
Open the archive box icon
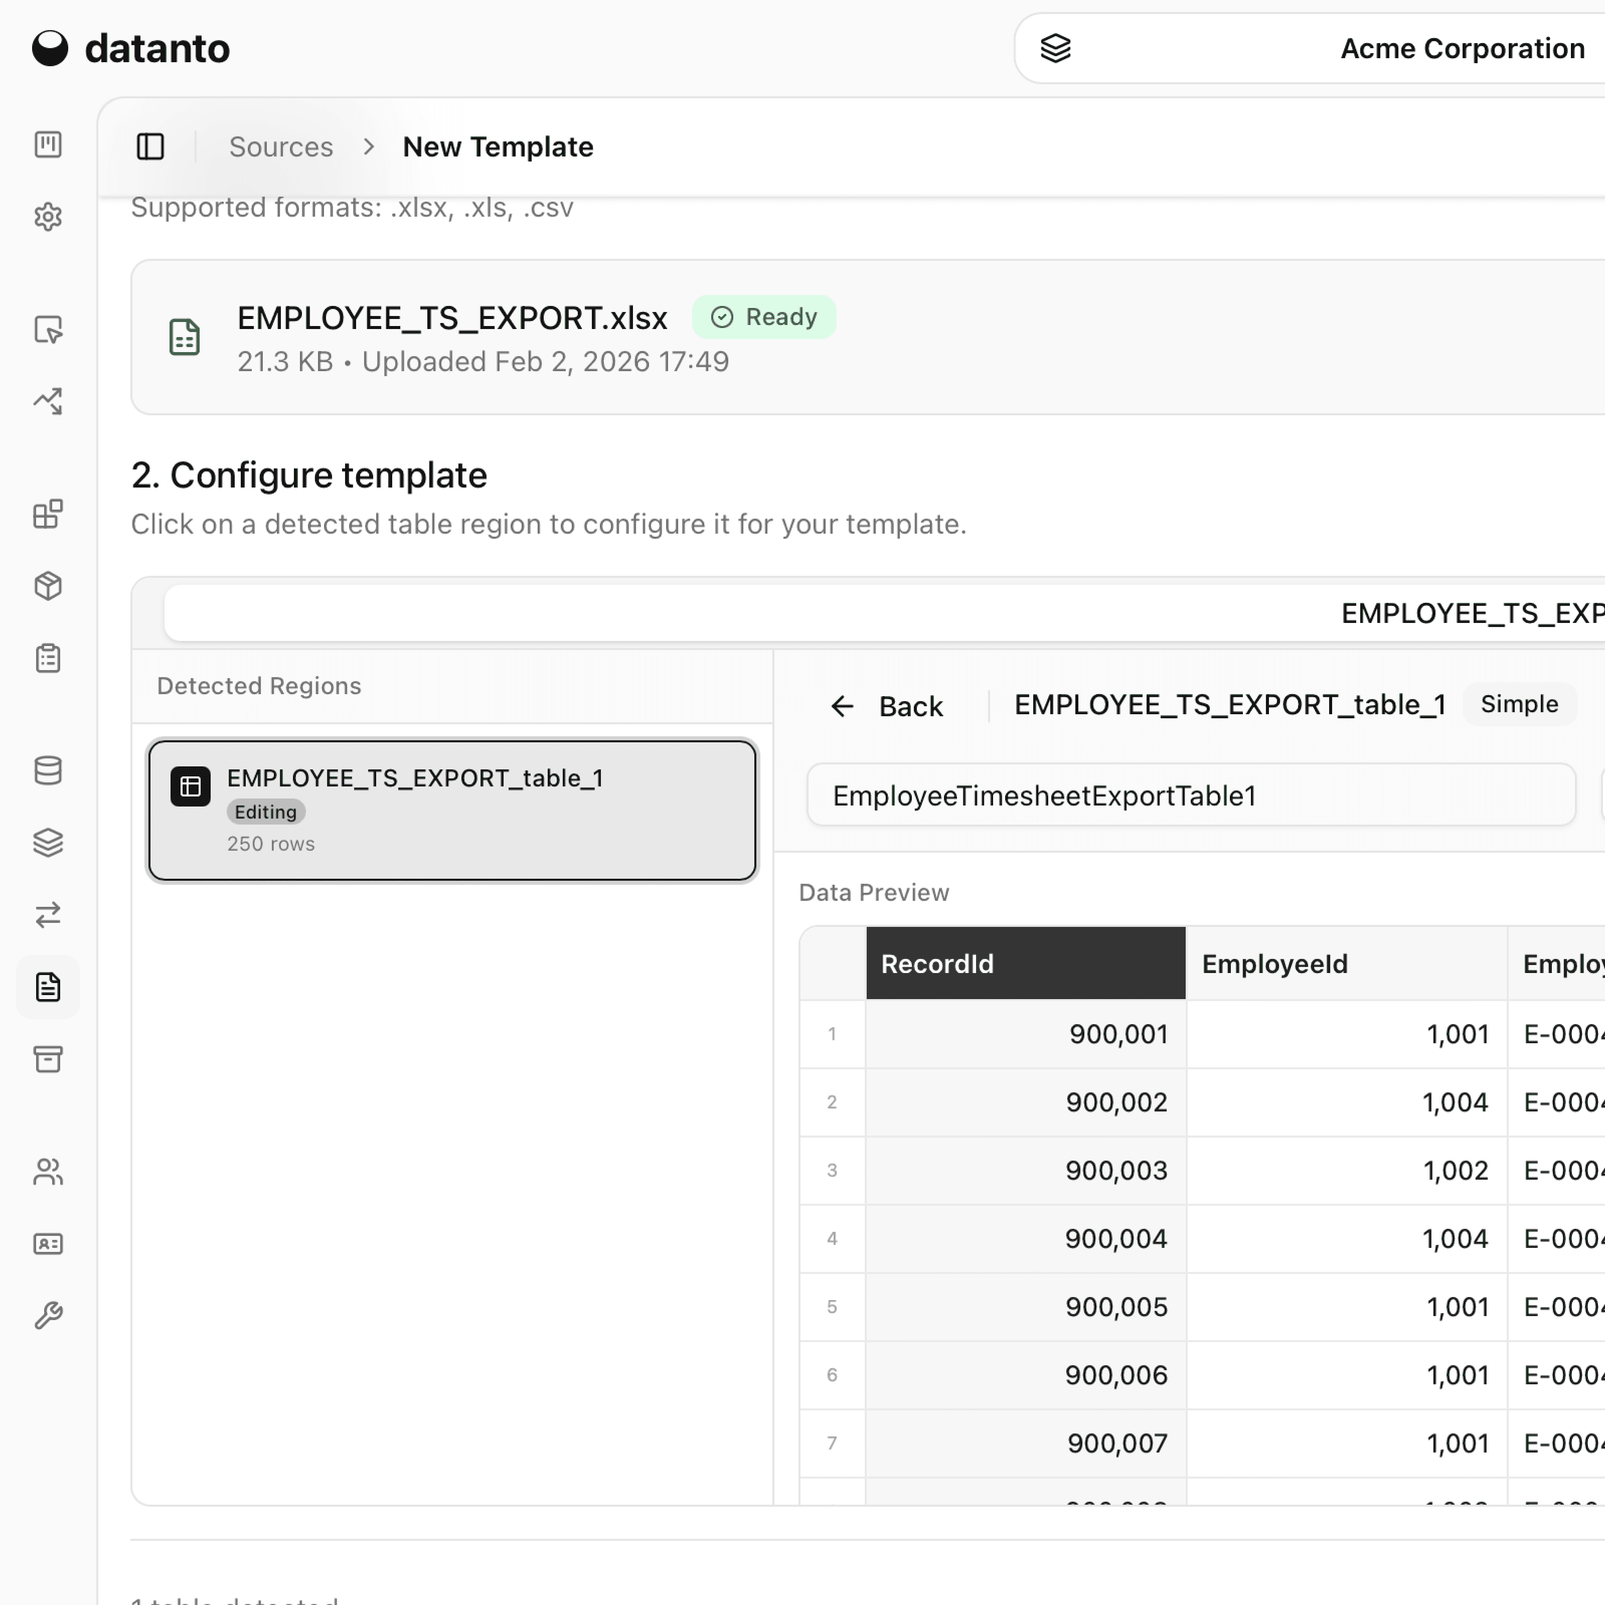[x=48, y=1059]
